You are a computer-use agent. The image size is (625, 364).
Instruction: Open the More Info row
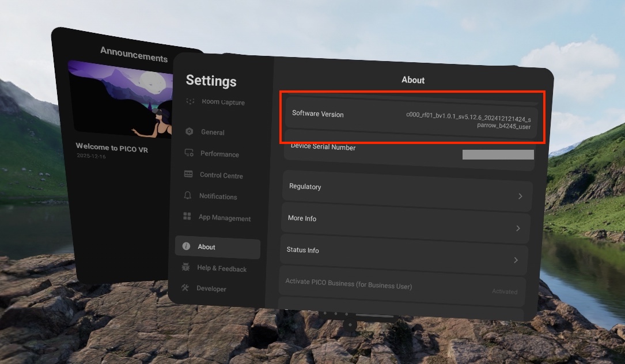406,223
